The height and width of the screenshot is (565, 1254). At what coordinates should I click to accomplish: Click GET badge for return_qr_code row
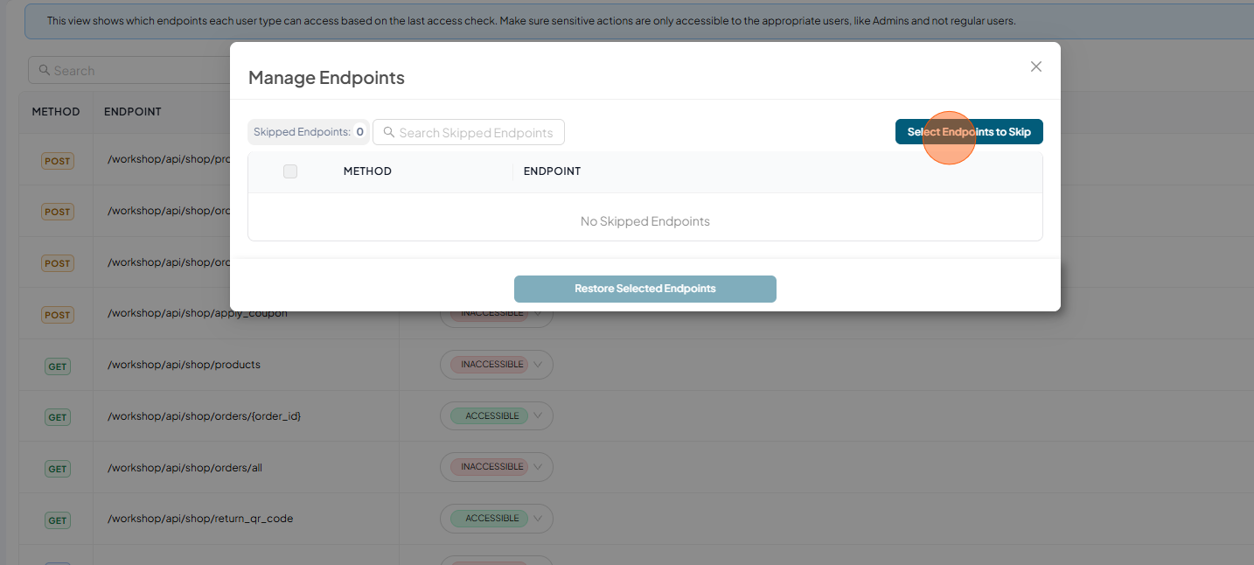(x=58, y=520)
